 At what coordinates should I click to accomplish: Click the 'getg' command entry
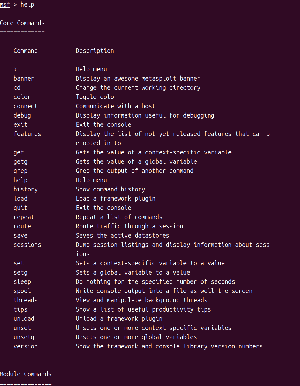pyautogui.click(x=20, y=162)
